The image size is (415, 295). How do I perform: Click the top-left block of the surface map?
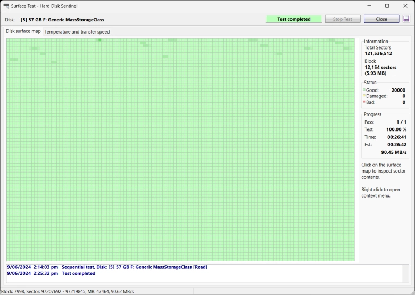pyautogui.click(x=8, y=39)
